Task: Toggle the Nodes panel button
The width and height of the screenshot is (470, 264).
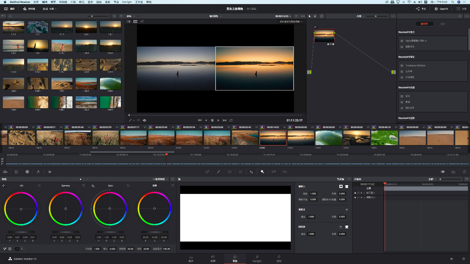Action: [421, 9]
